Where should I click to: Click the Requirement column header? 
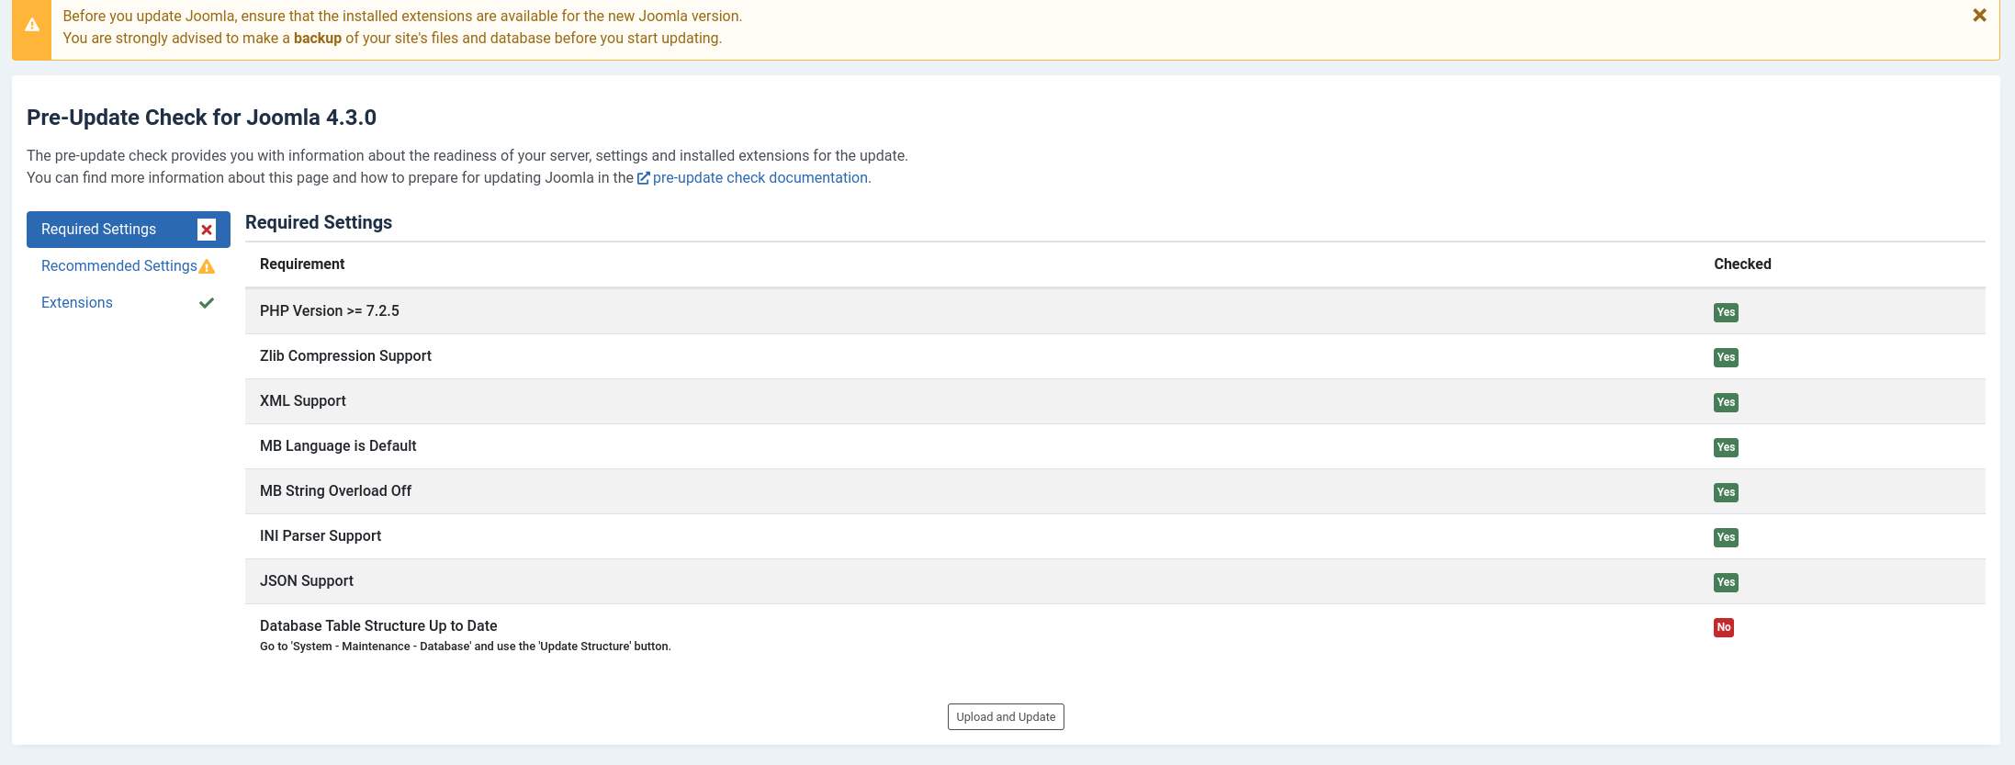pos(302,264)
